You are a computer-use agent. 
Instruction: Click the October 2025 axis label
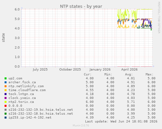pos(70,70)
